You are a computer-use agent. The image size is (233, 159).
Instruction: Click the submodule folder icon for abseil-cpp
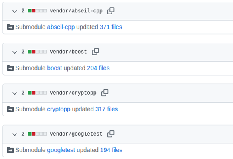tap(10, 27)
